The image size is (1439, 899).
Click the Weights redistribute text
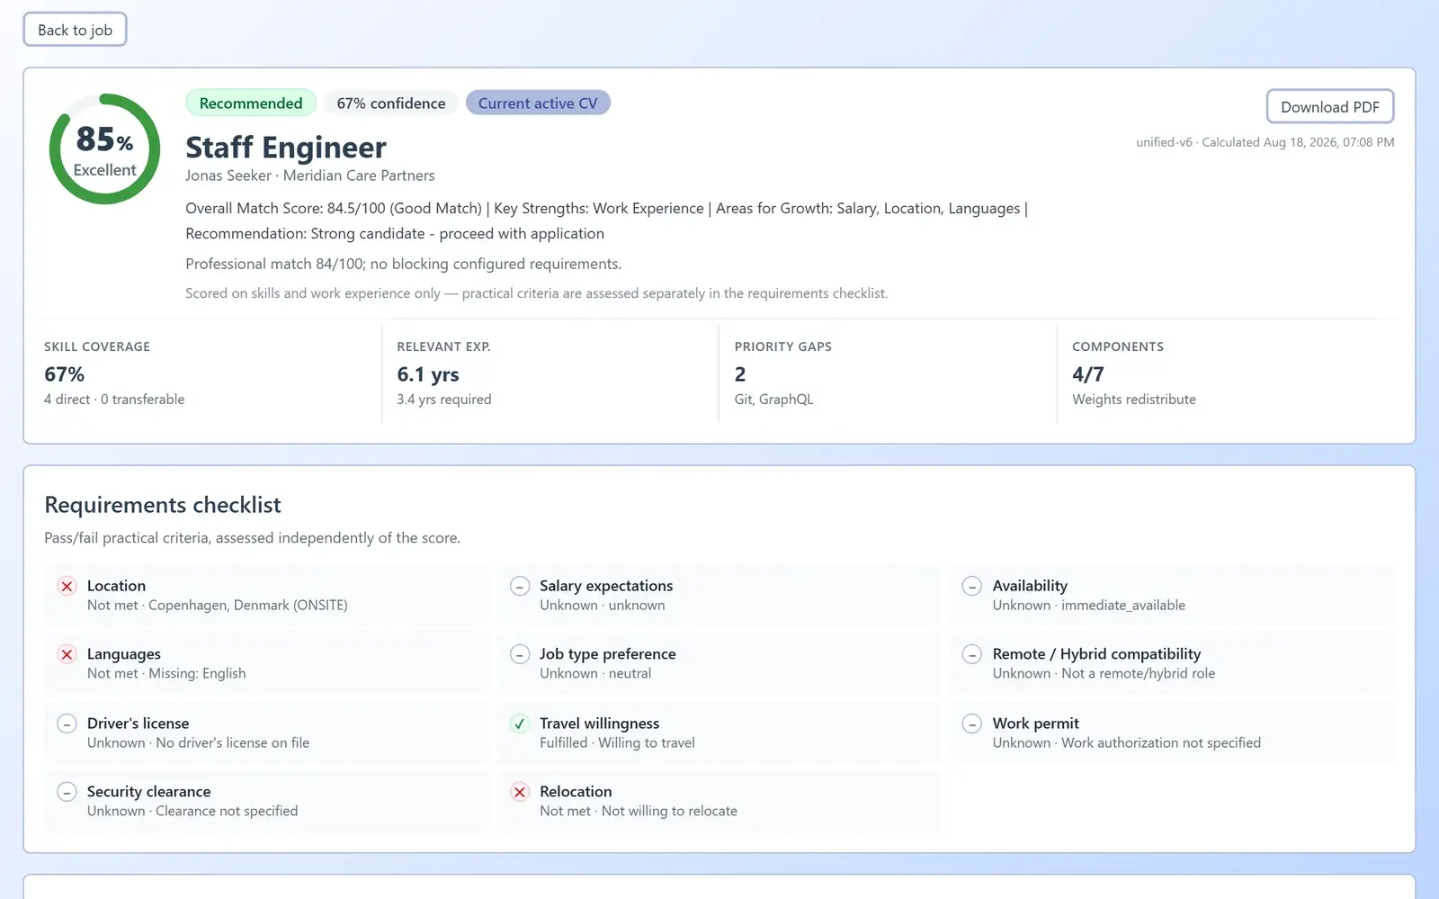click(1134, 400)
